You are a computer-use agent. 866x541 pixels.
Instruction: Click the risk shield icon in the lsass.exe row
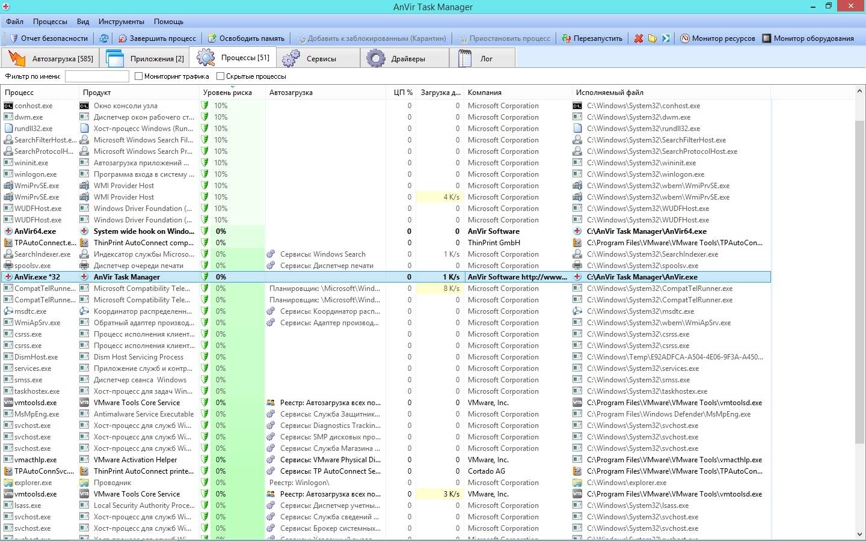(205, 506)
